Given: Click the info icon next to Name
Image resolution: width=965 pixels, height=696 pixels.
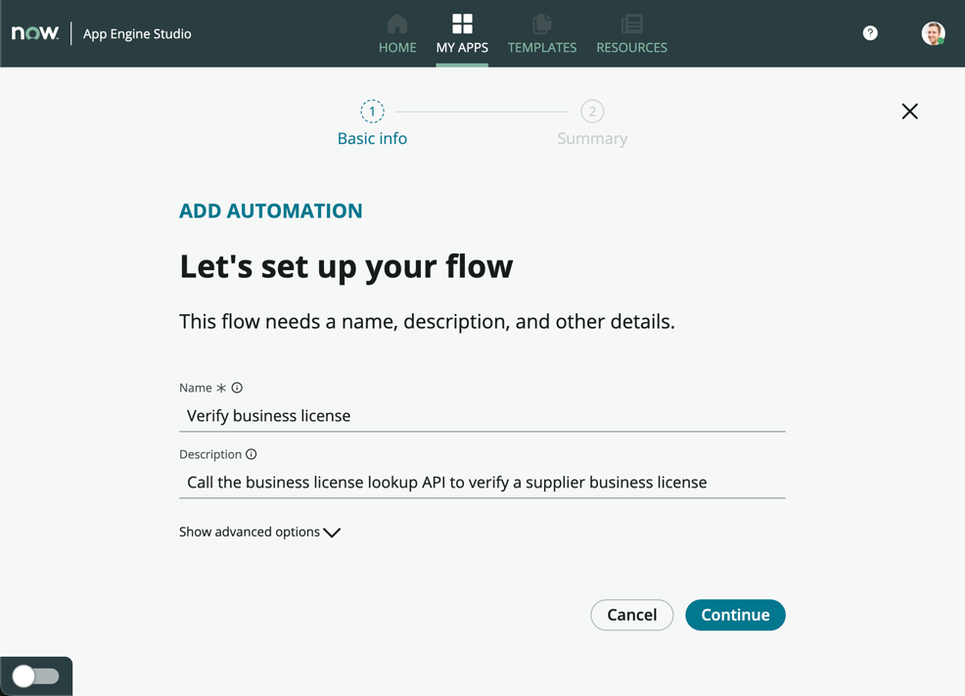Looking at the screenshot, I should tap(237, 388).
